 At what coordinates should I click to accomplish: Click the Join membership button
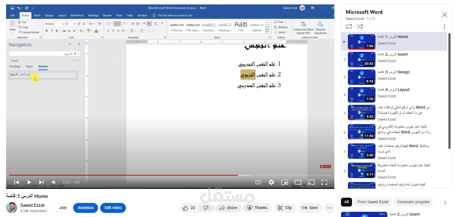63,208
